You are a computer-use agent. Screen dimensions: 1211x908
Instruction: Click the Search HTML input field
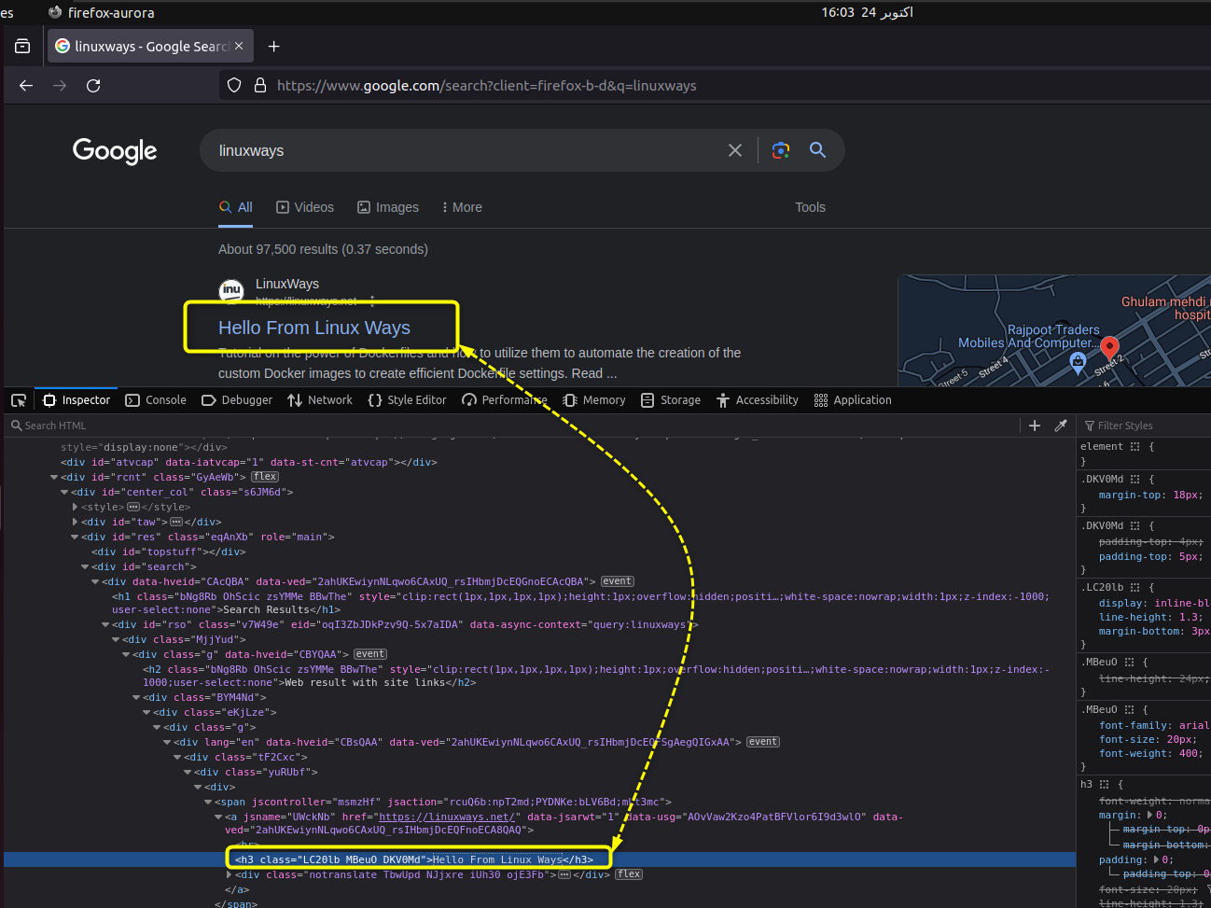(x=513, y=426)
